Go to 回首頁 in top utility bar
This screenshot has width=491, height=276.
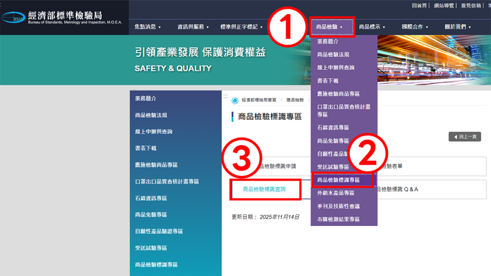click(420, 6)
